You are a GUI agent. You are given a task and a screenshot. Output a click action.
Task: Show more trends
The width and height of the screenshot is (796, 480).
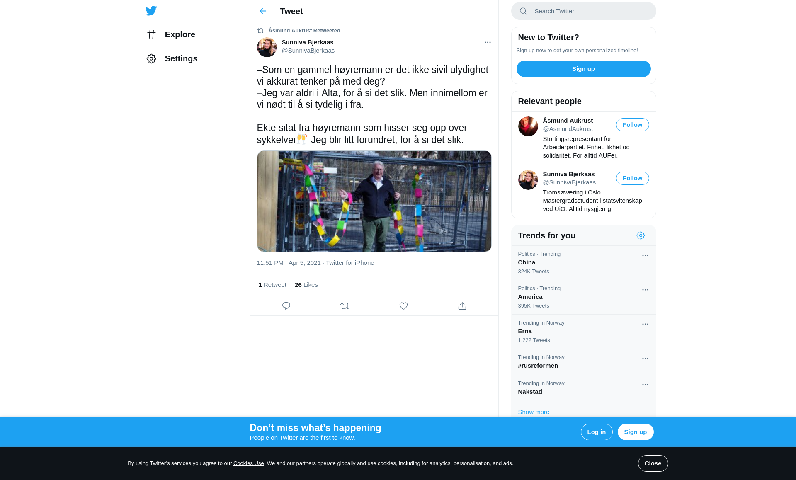pos(534,412)
